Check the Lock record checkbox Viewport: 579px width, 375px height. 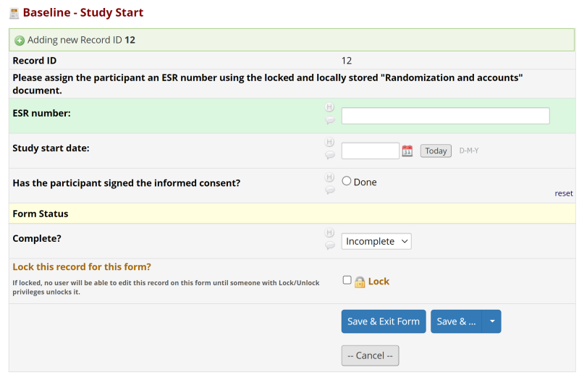coord(347,280)
